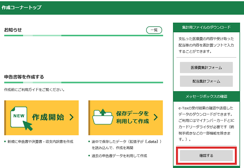The image size is (244, 168).
Task: Click 過去の申告書データを利用して作成 bullet
Action: pyautogui.click(x=119, y=156)
